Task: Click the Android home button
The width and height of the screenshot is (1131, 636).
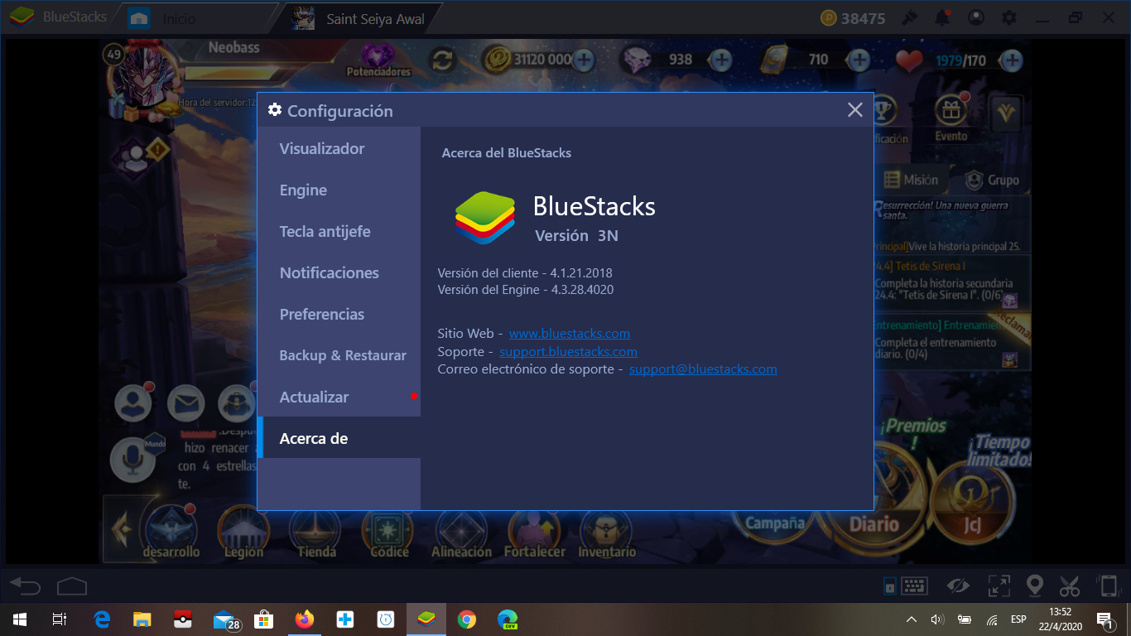Action: coord(72,586)
